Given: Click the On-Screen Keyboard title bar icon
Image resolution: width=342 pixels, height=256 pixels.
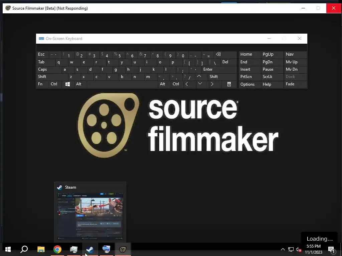Looking at the screenshot, I should pyautogui.click(x=41, y=39).
